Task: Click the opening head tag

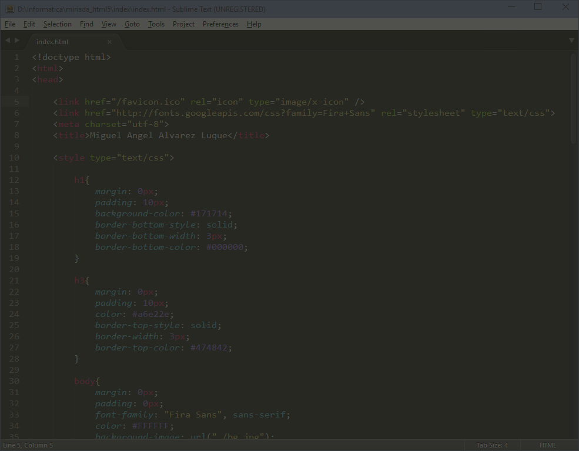Action: click(48, 79)
